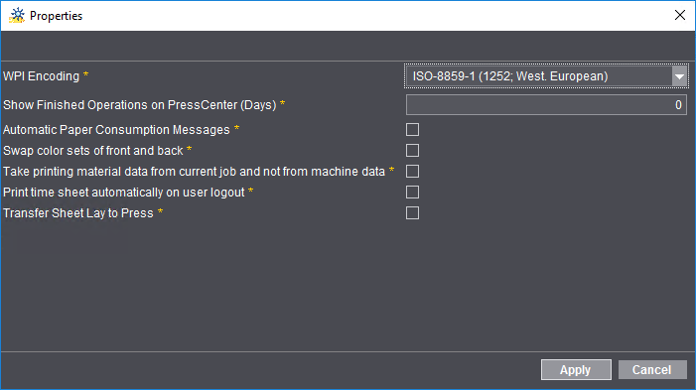The width and height of the screenshot is (696, 390).
Task: Tick the take printing material data checkbox
Action: (412, 172)
